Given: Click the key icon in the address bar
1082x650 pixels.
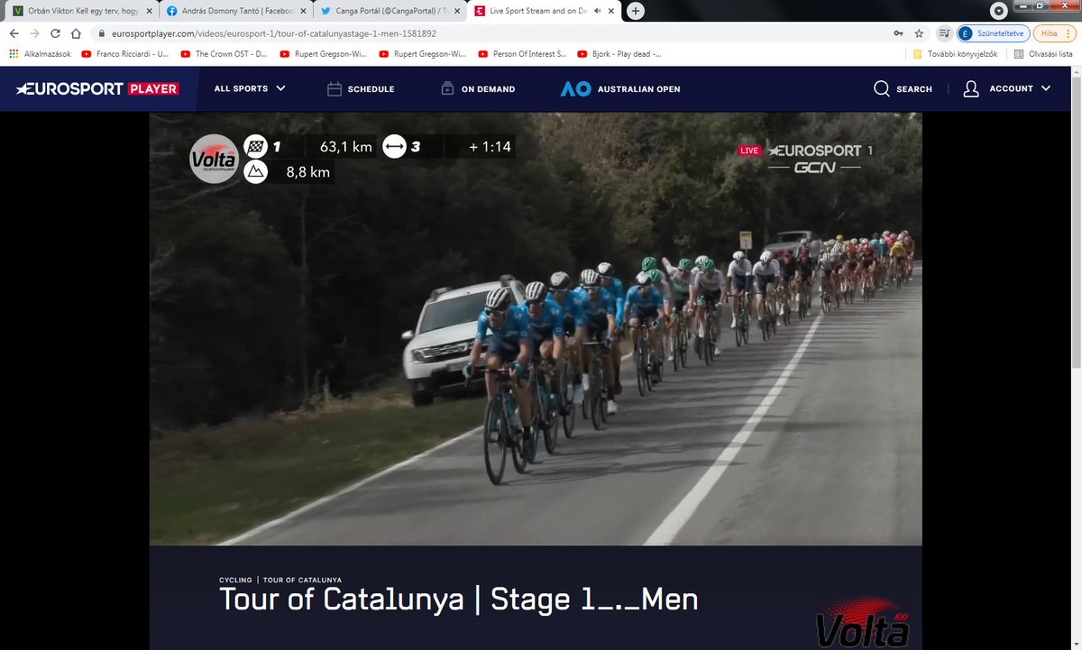Looking at the screenshot, I should 897,32.
